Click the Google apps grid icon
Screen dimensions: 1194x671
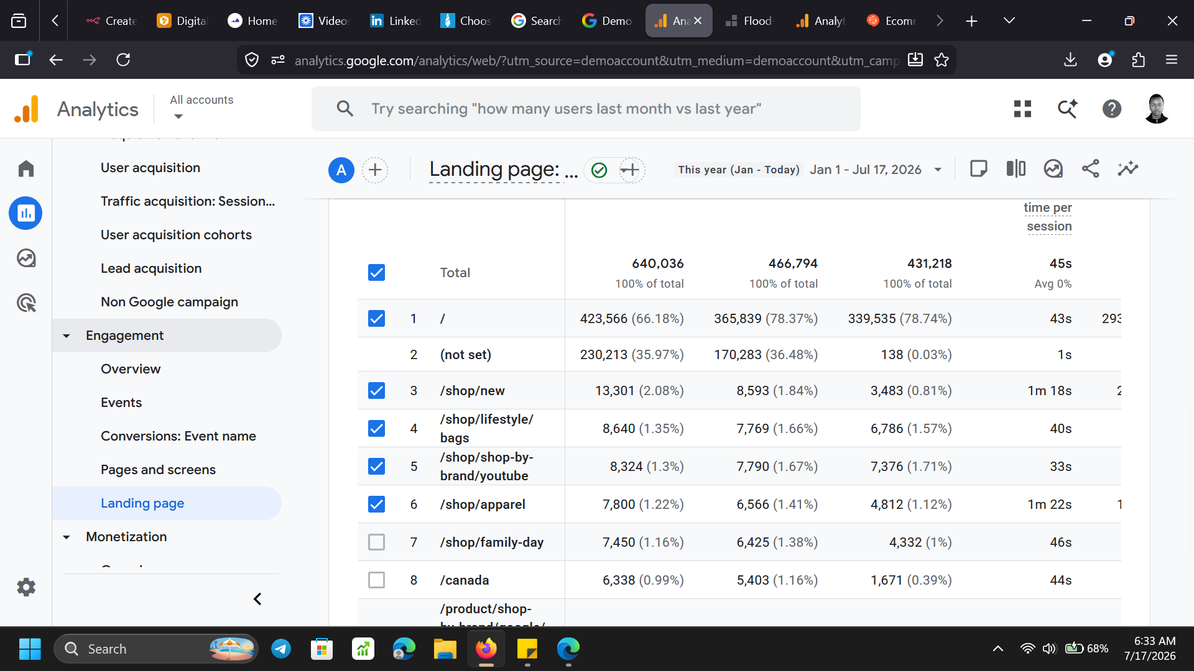point(1022,109)
